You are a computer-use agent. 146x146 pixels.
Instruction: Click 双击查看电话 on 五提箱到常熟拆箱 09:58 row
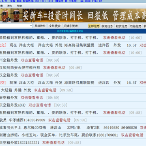[114, 112]
